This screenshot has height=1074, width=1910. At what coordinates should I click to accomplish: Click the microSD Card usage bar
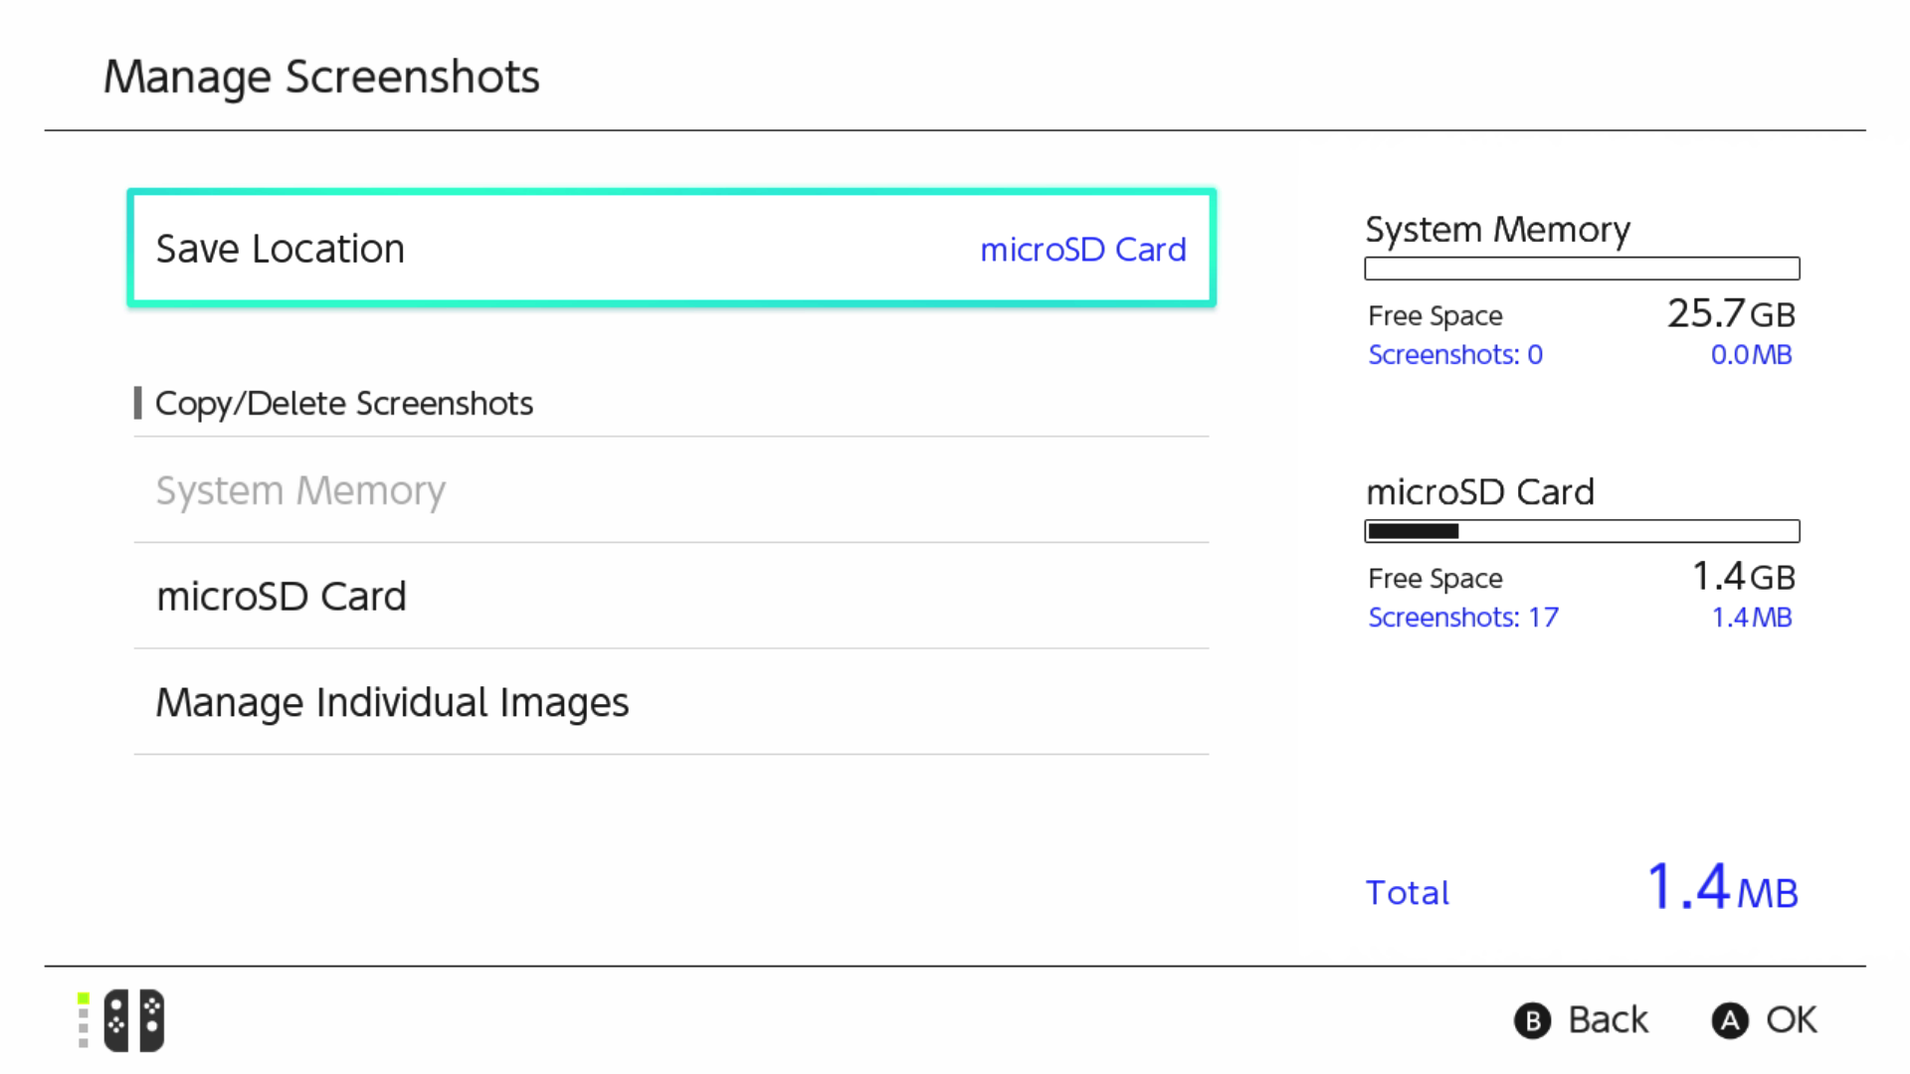point(1582,531)
